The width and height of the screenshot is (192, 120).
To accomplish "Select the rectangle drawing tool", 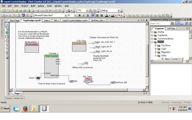I will 7,37.
